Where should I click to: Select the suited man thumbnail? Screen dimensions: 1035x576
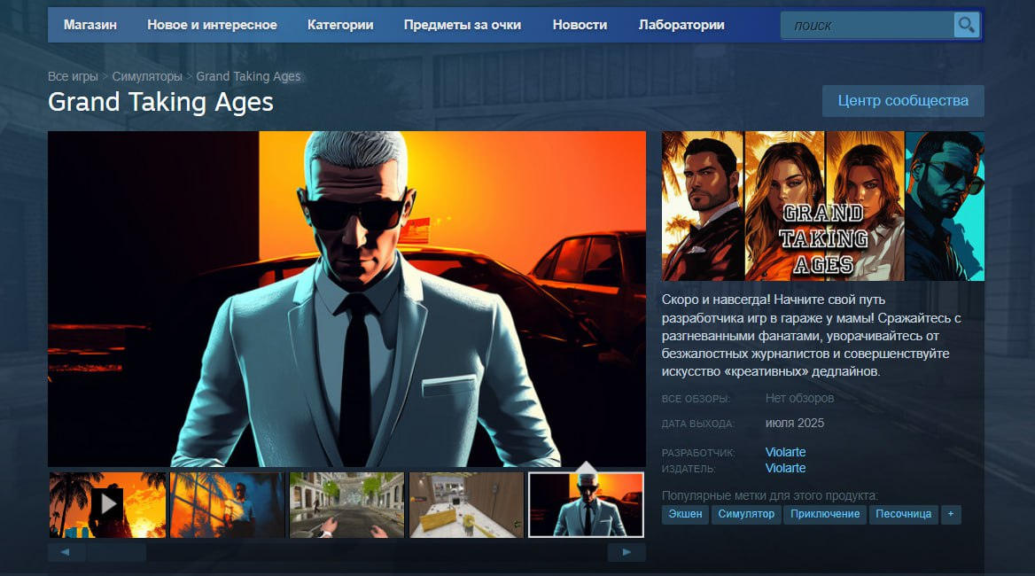(x=586, y=505)
